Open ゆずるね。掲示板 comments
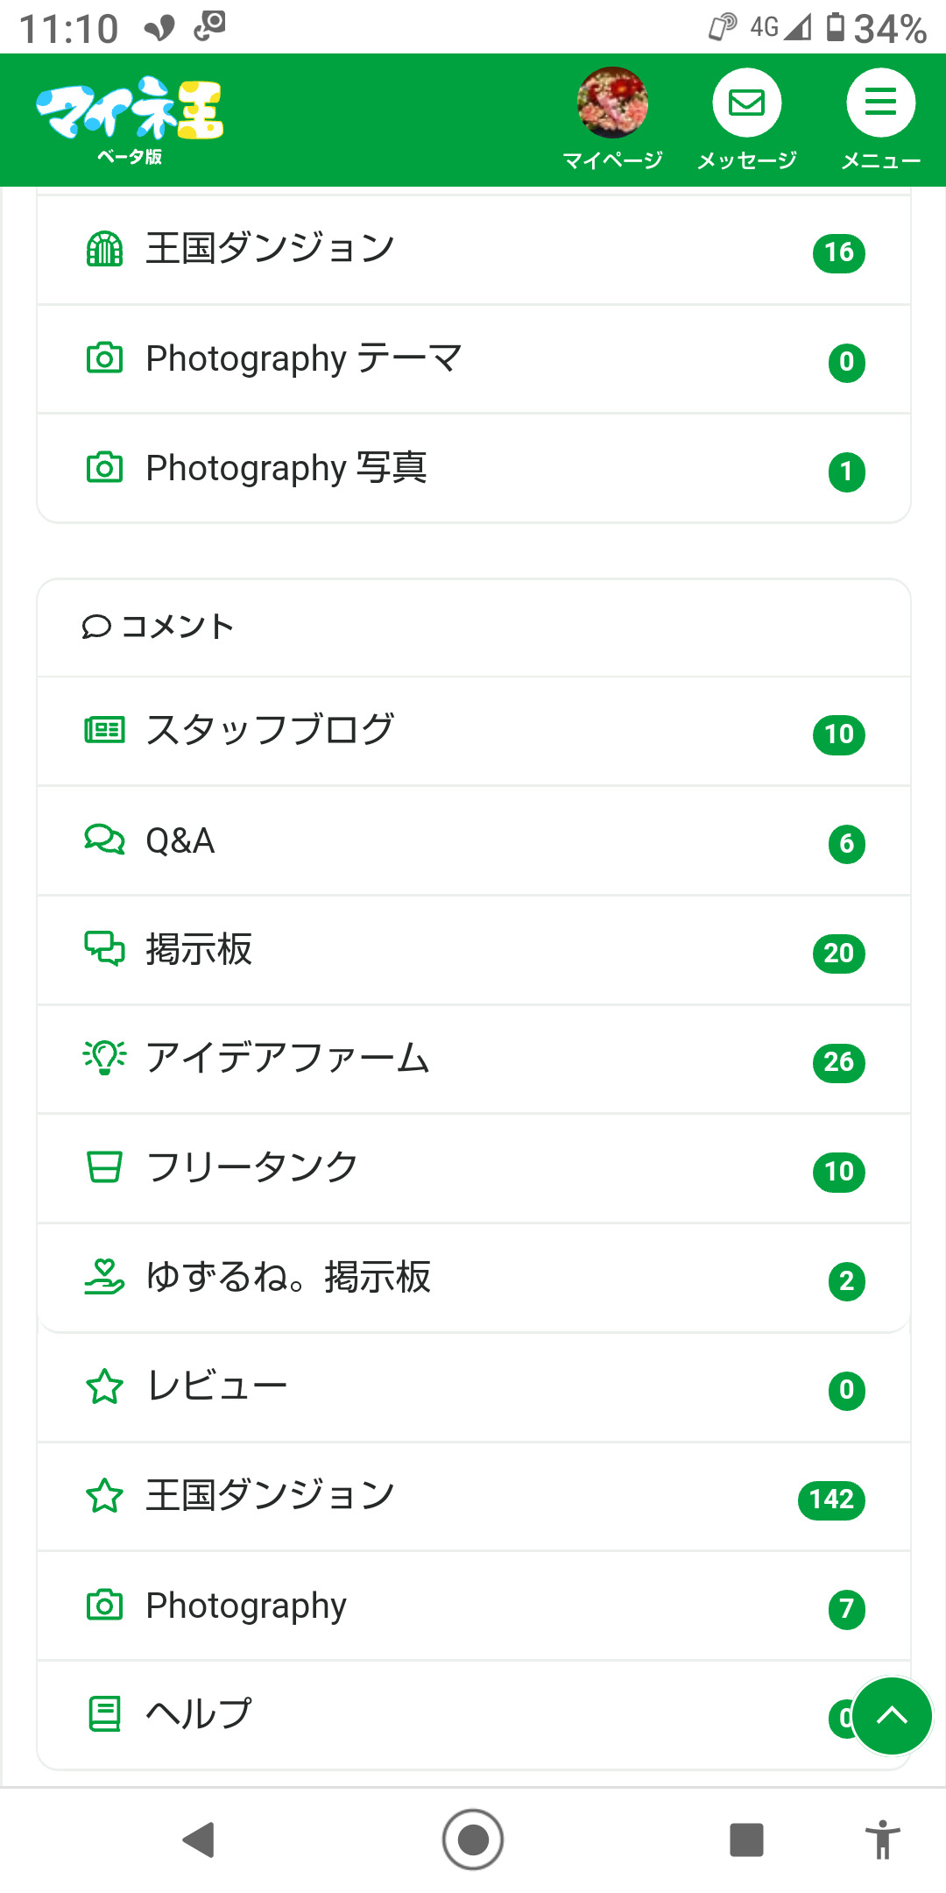 tap(473, 1278)
